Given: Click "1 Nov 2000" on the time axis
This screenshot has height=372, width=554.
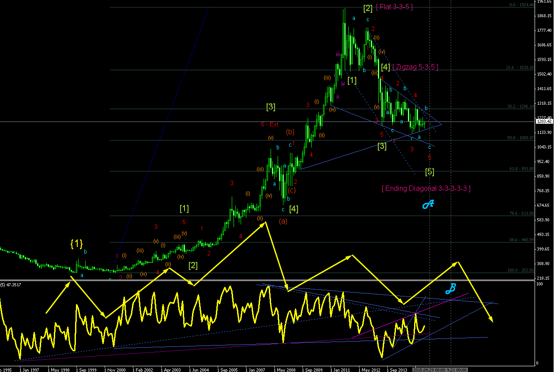Looking at the screenshot, I should [x=115, y=369].
